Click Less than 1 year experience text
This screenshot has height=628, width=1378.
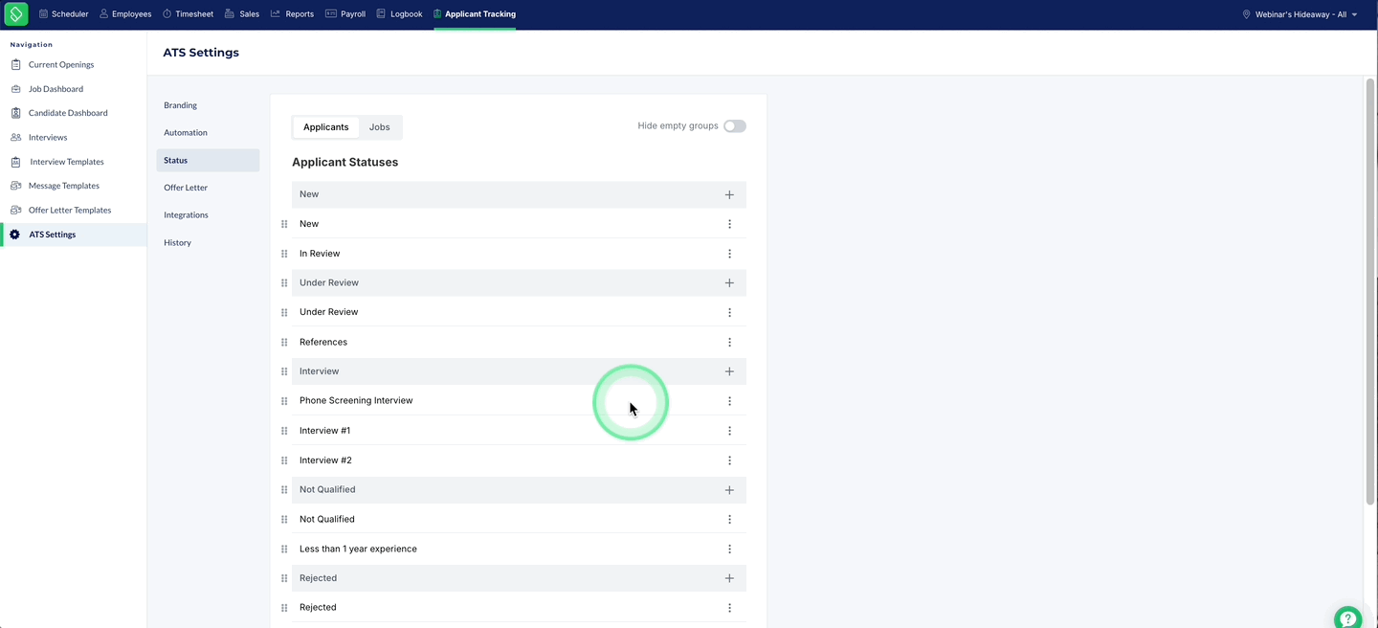(358, 549)
